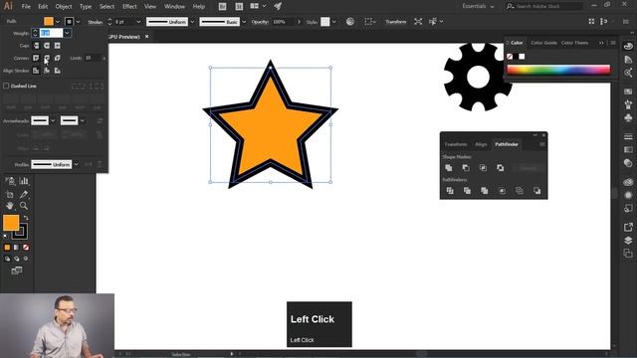Click the Opacity label link

pos(260,22)
